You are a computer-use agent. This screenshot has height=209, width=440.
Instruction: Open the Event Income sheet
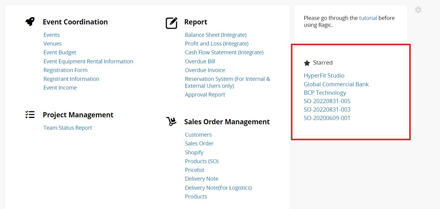tap(60, 88)
